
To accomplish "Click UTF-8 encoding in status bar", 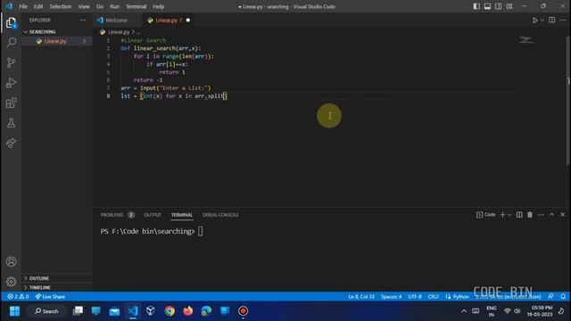I will [415, 297].
